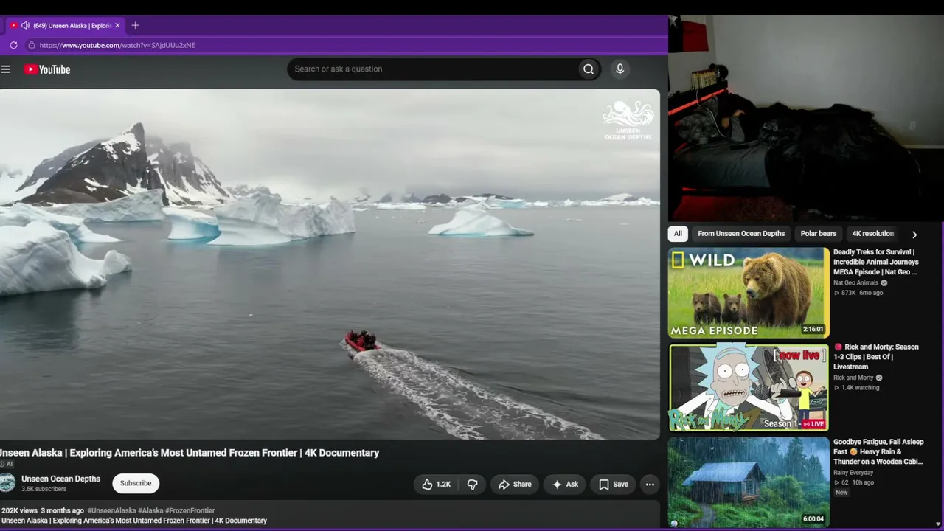Visit Rainy Everyday channel
The image size is (944, 531).
pyautogui.click(x=853, y=473)
